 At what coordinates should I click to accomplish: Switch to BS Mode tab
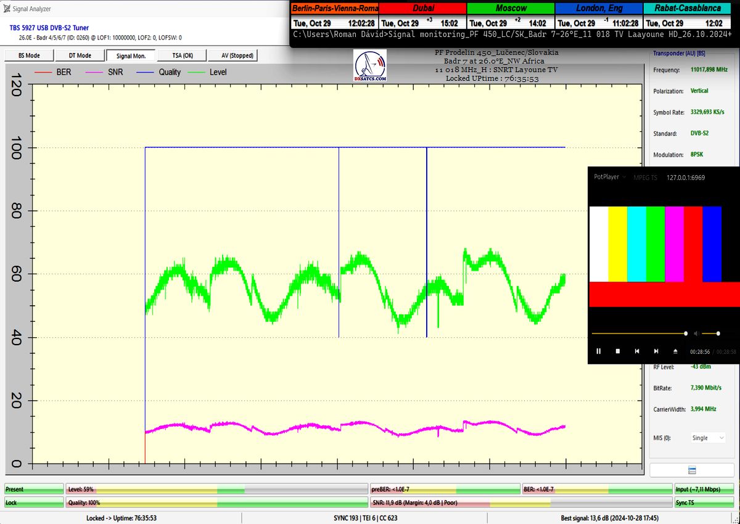pyautogui.click(x=28, y=55)
